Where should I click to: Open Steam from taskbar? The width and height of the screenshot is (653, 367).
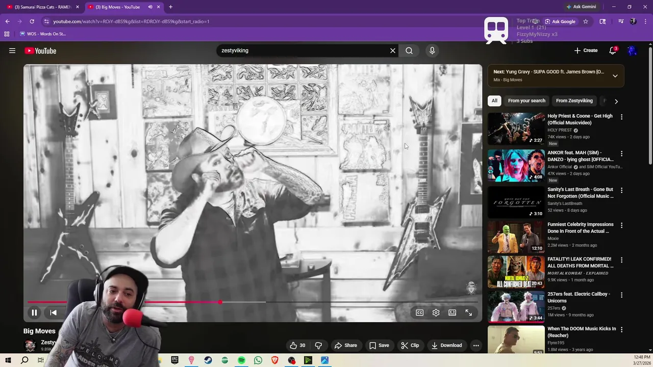[208, 360]
